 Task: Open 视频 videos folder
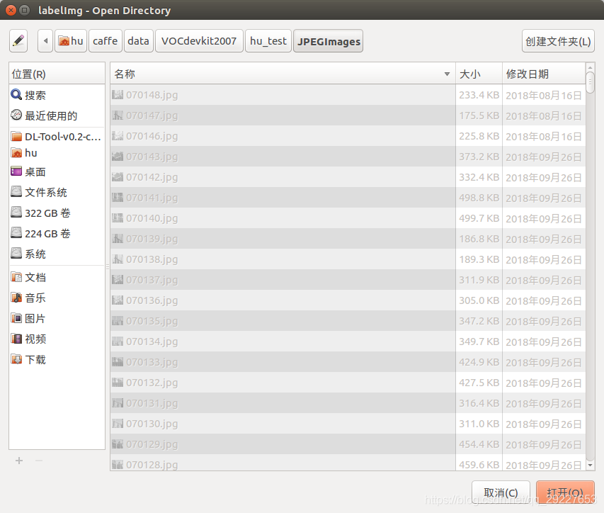coord(57,339)
